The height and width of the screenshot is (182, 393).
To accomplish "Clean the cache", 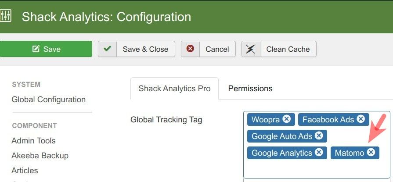I will pos(279,49).
